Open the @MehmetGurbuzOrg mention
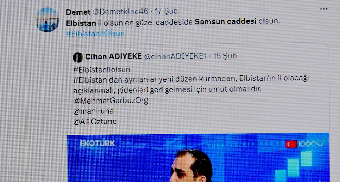The image size is (340, 182). (x=111, y=101)
